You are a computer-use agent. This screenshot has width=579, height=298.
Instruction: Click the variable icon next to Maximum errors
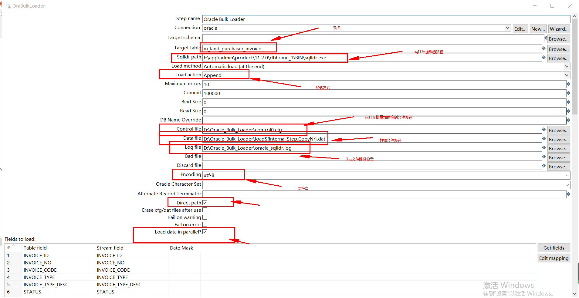[x=569, y=84]
